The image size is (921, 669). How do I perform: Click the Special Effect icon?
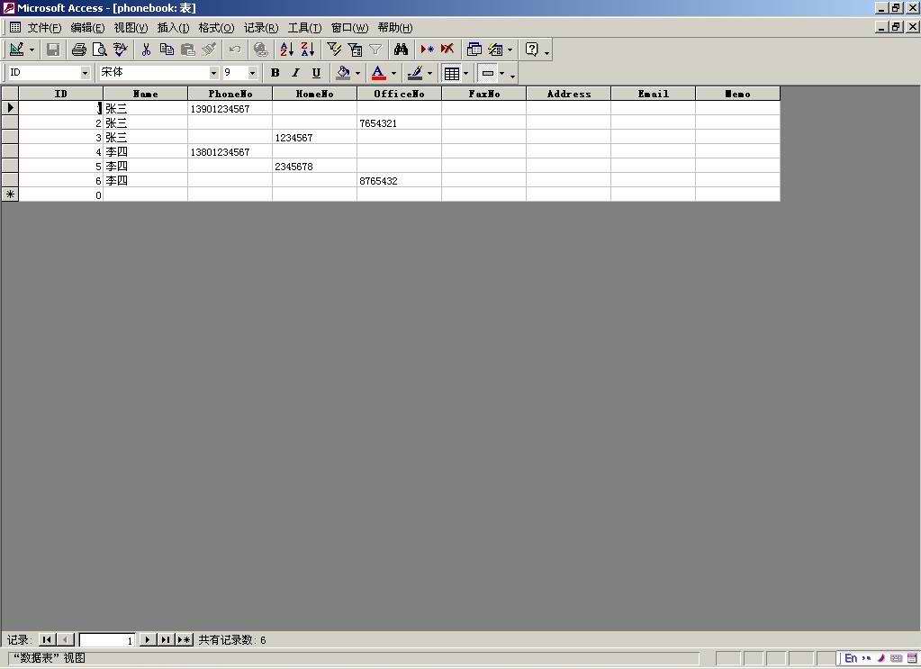tap(488, 74)
